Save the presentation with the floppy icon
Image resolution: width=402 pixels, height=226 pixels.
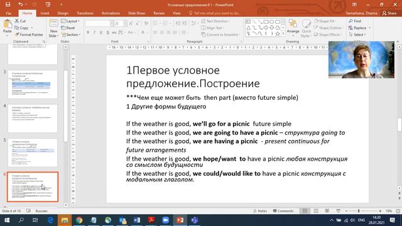click(x=8, y=4)
